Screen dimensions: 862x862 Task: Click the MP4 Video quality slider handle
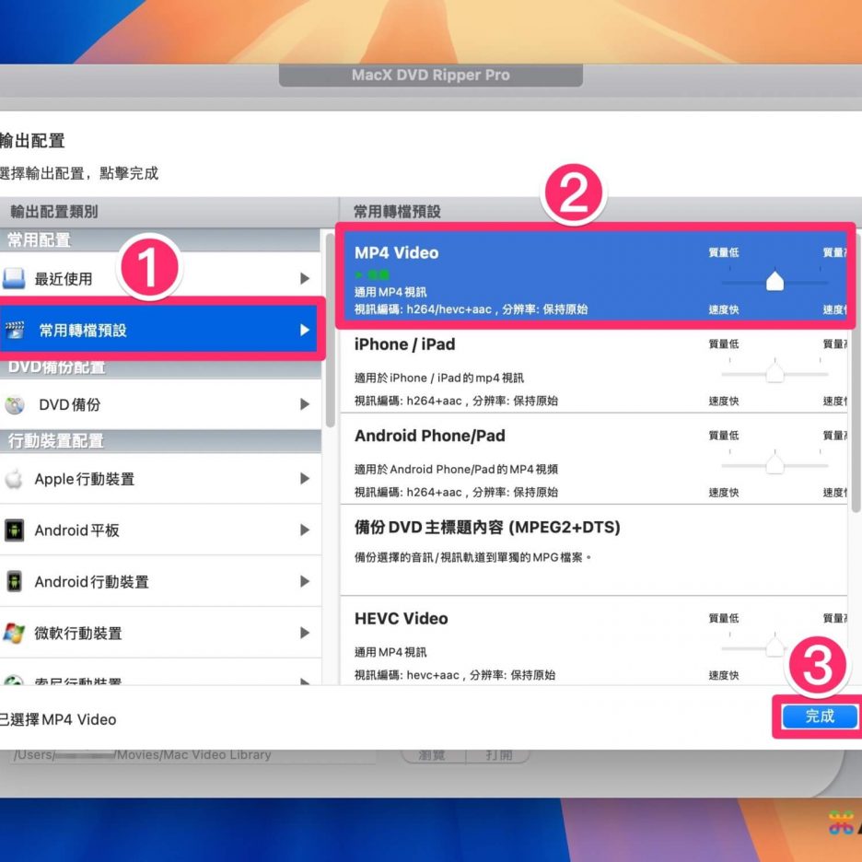pyautogui.click(x=775, y=281)
